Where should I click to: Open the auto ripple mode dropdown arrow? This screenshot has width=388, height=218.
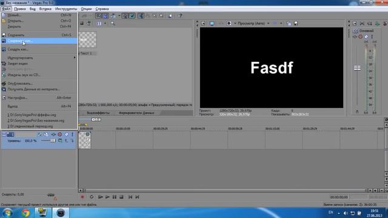click(119, 16)
